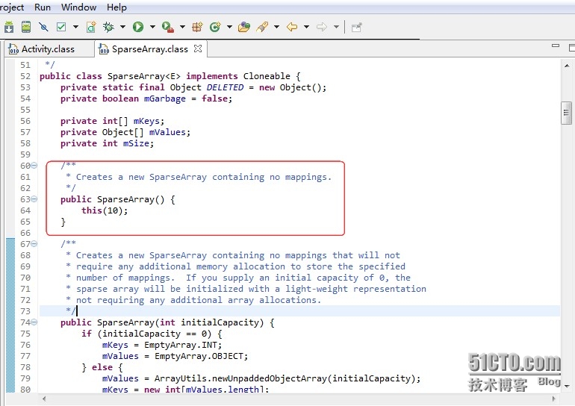Open the Help menu
575x406 pixels.
pos(116,7)
